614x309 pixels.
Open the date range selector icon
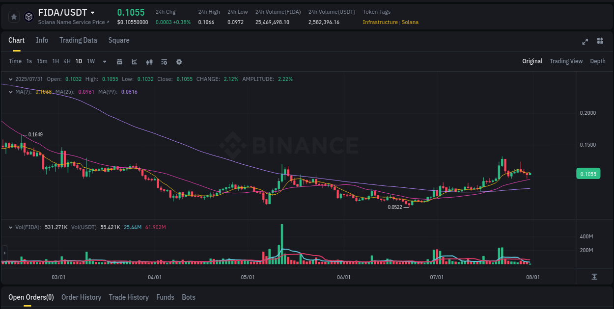(119, 61)
